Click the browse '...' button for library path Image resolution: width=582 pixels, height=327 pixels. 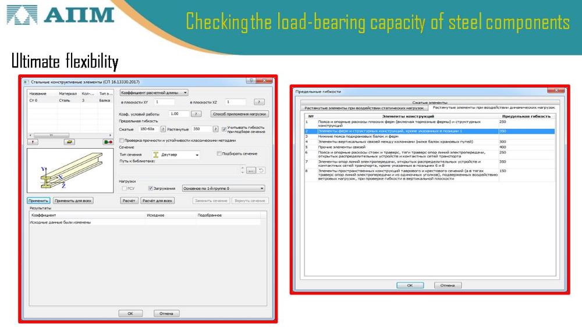pos(251,170)
